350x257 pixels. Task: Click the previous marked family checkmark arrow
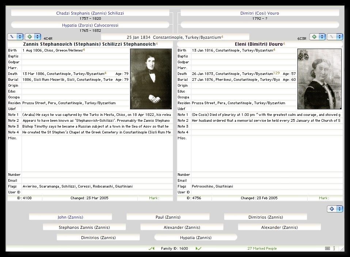point(151,249)
